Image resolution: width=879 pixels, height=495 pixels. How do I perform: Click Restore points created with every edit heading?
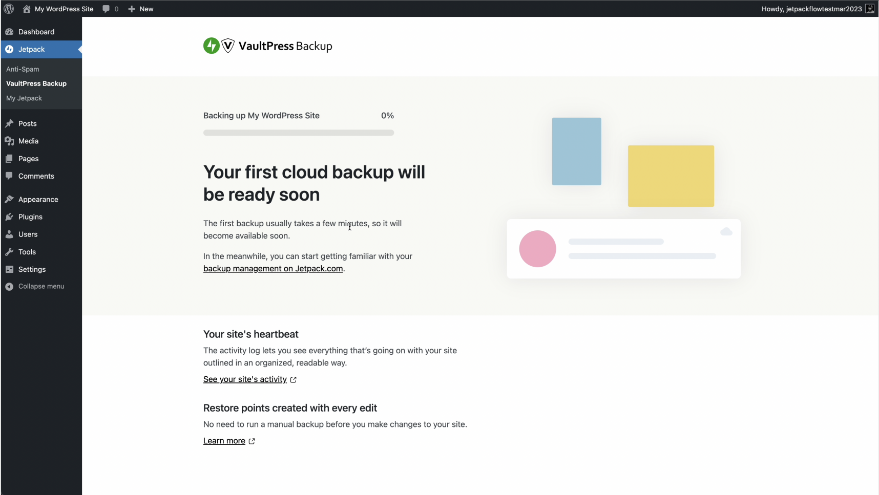point(290,408)
